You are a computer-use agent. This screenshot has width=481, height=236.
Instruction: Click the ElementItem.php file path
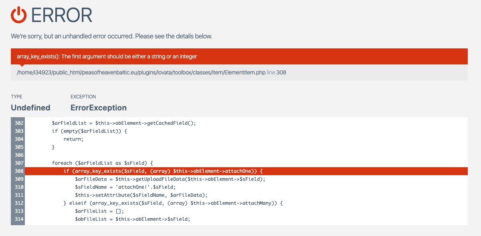tap(141, 73)
